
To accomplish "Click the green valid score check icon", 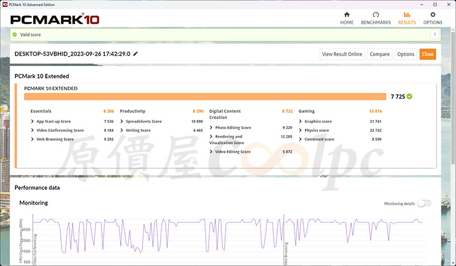I will point(15,35).
